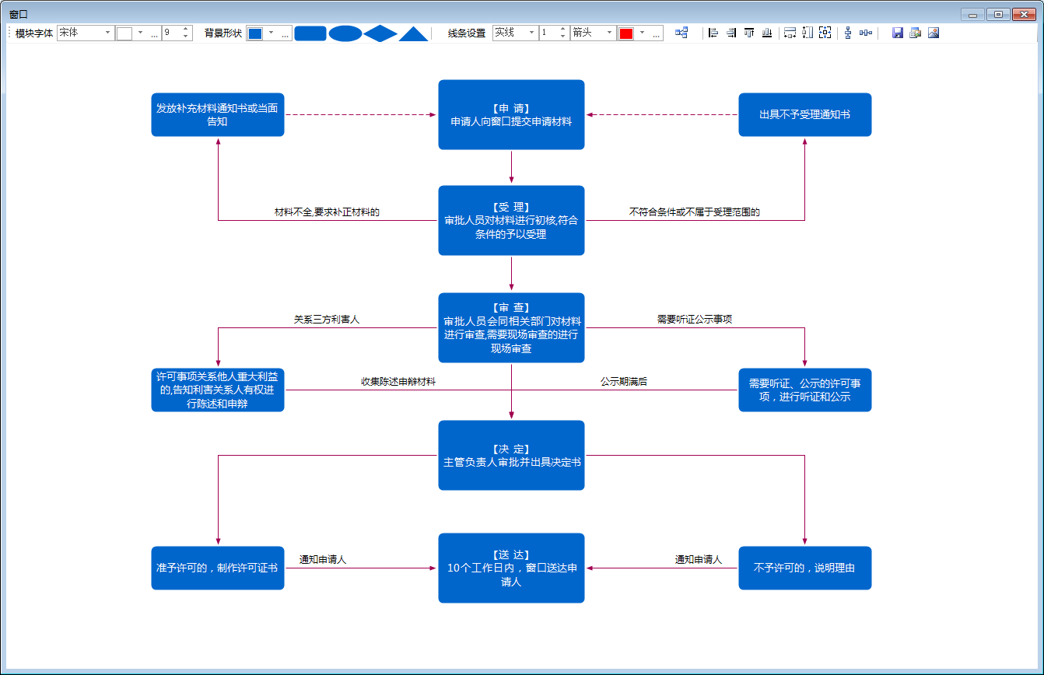Open more line colors via the ellipsis button

(x=656, y=33)
